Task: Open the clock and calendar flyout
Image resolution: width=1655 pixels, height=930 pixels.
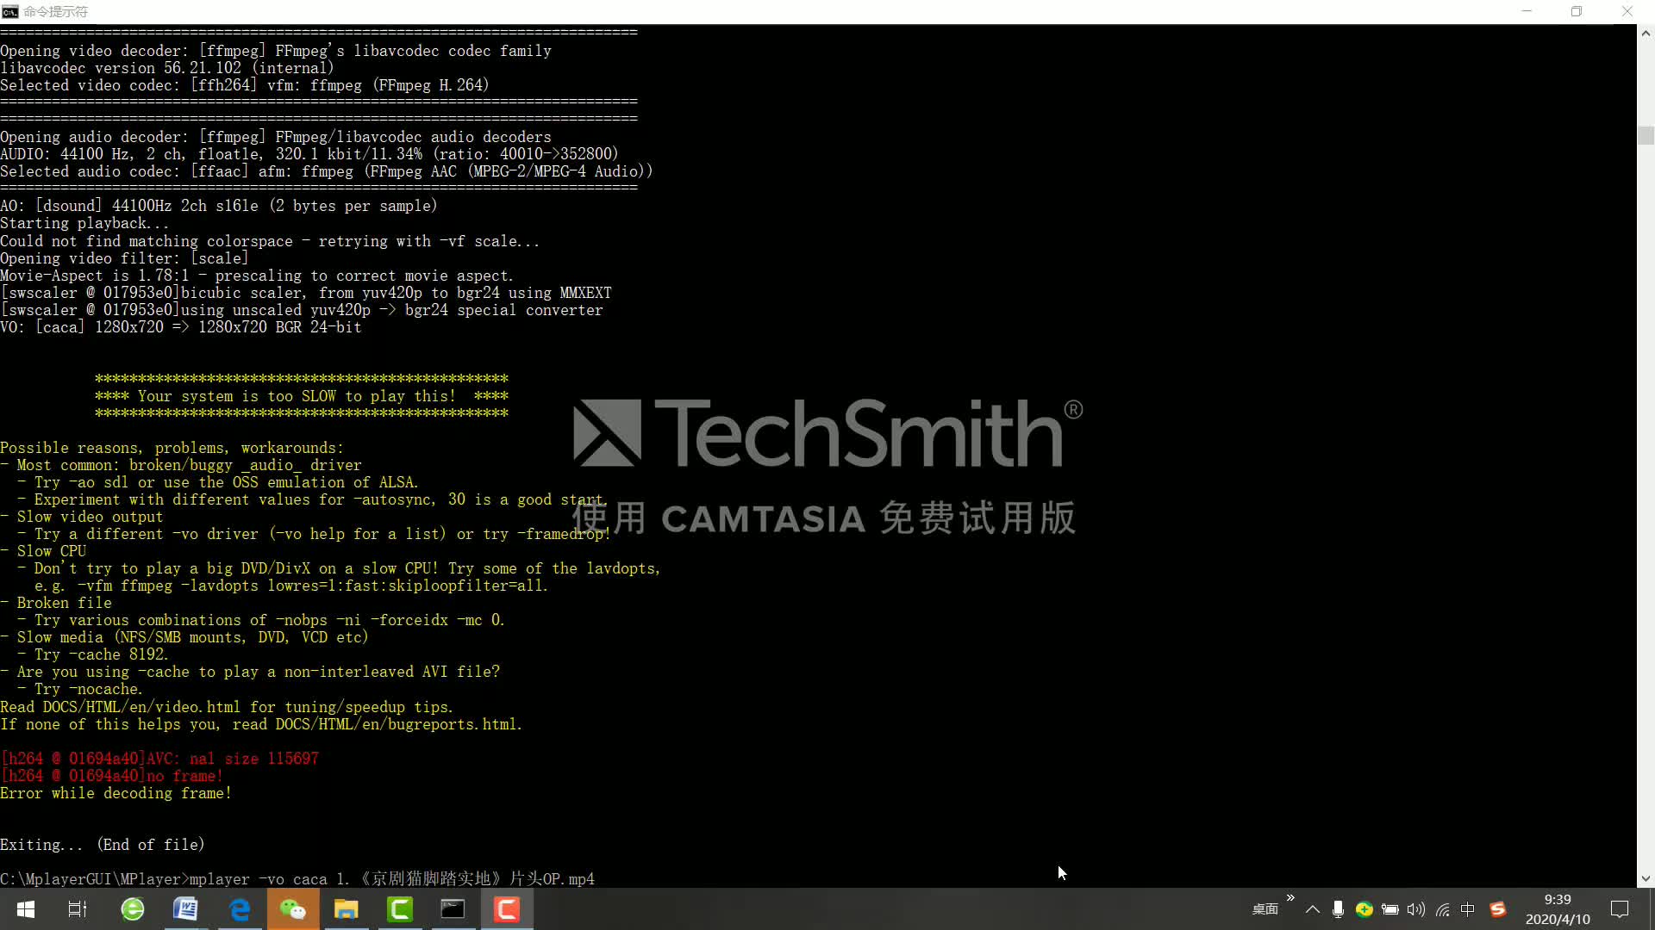Action: [x=1558, y=909]
